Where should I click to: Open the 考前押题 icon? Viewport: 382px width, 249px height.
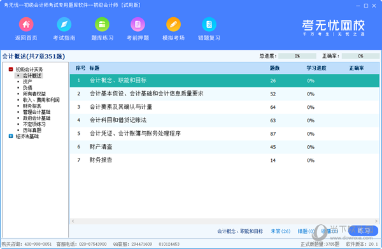tap(138, 25)
